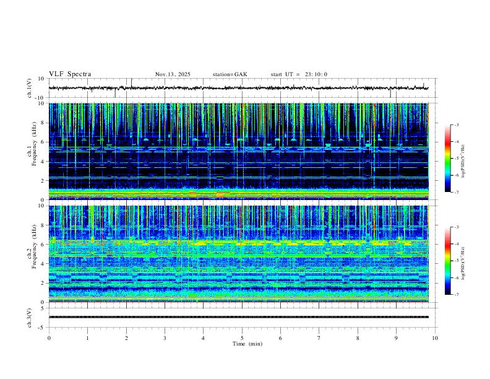Click the 'station=GAK' label

(230, 74)
